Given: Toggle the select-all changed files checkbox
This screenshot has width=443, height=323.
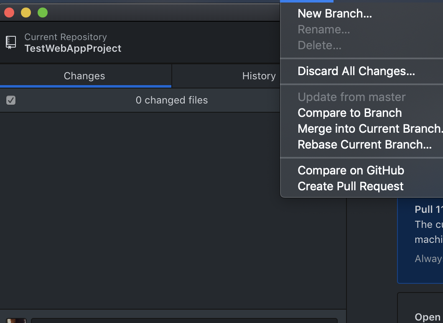Looking at the screenshot, I should (11, 100).
